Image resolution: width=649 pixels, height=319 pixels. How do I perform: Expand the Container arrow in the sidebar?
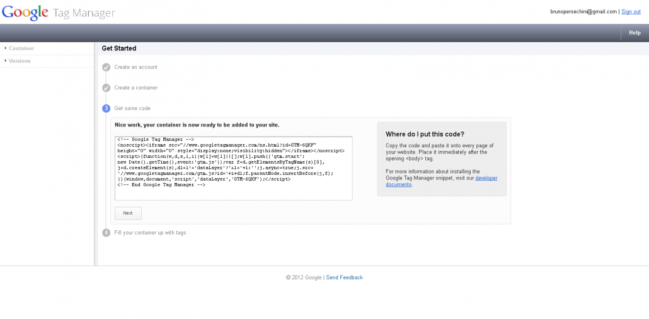(x=6, y=48)
